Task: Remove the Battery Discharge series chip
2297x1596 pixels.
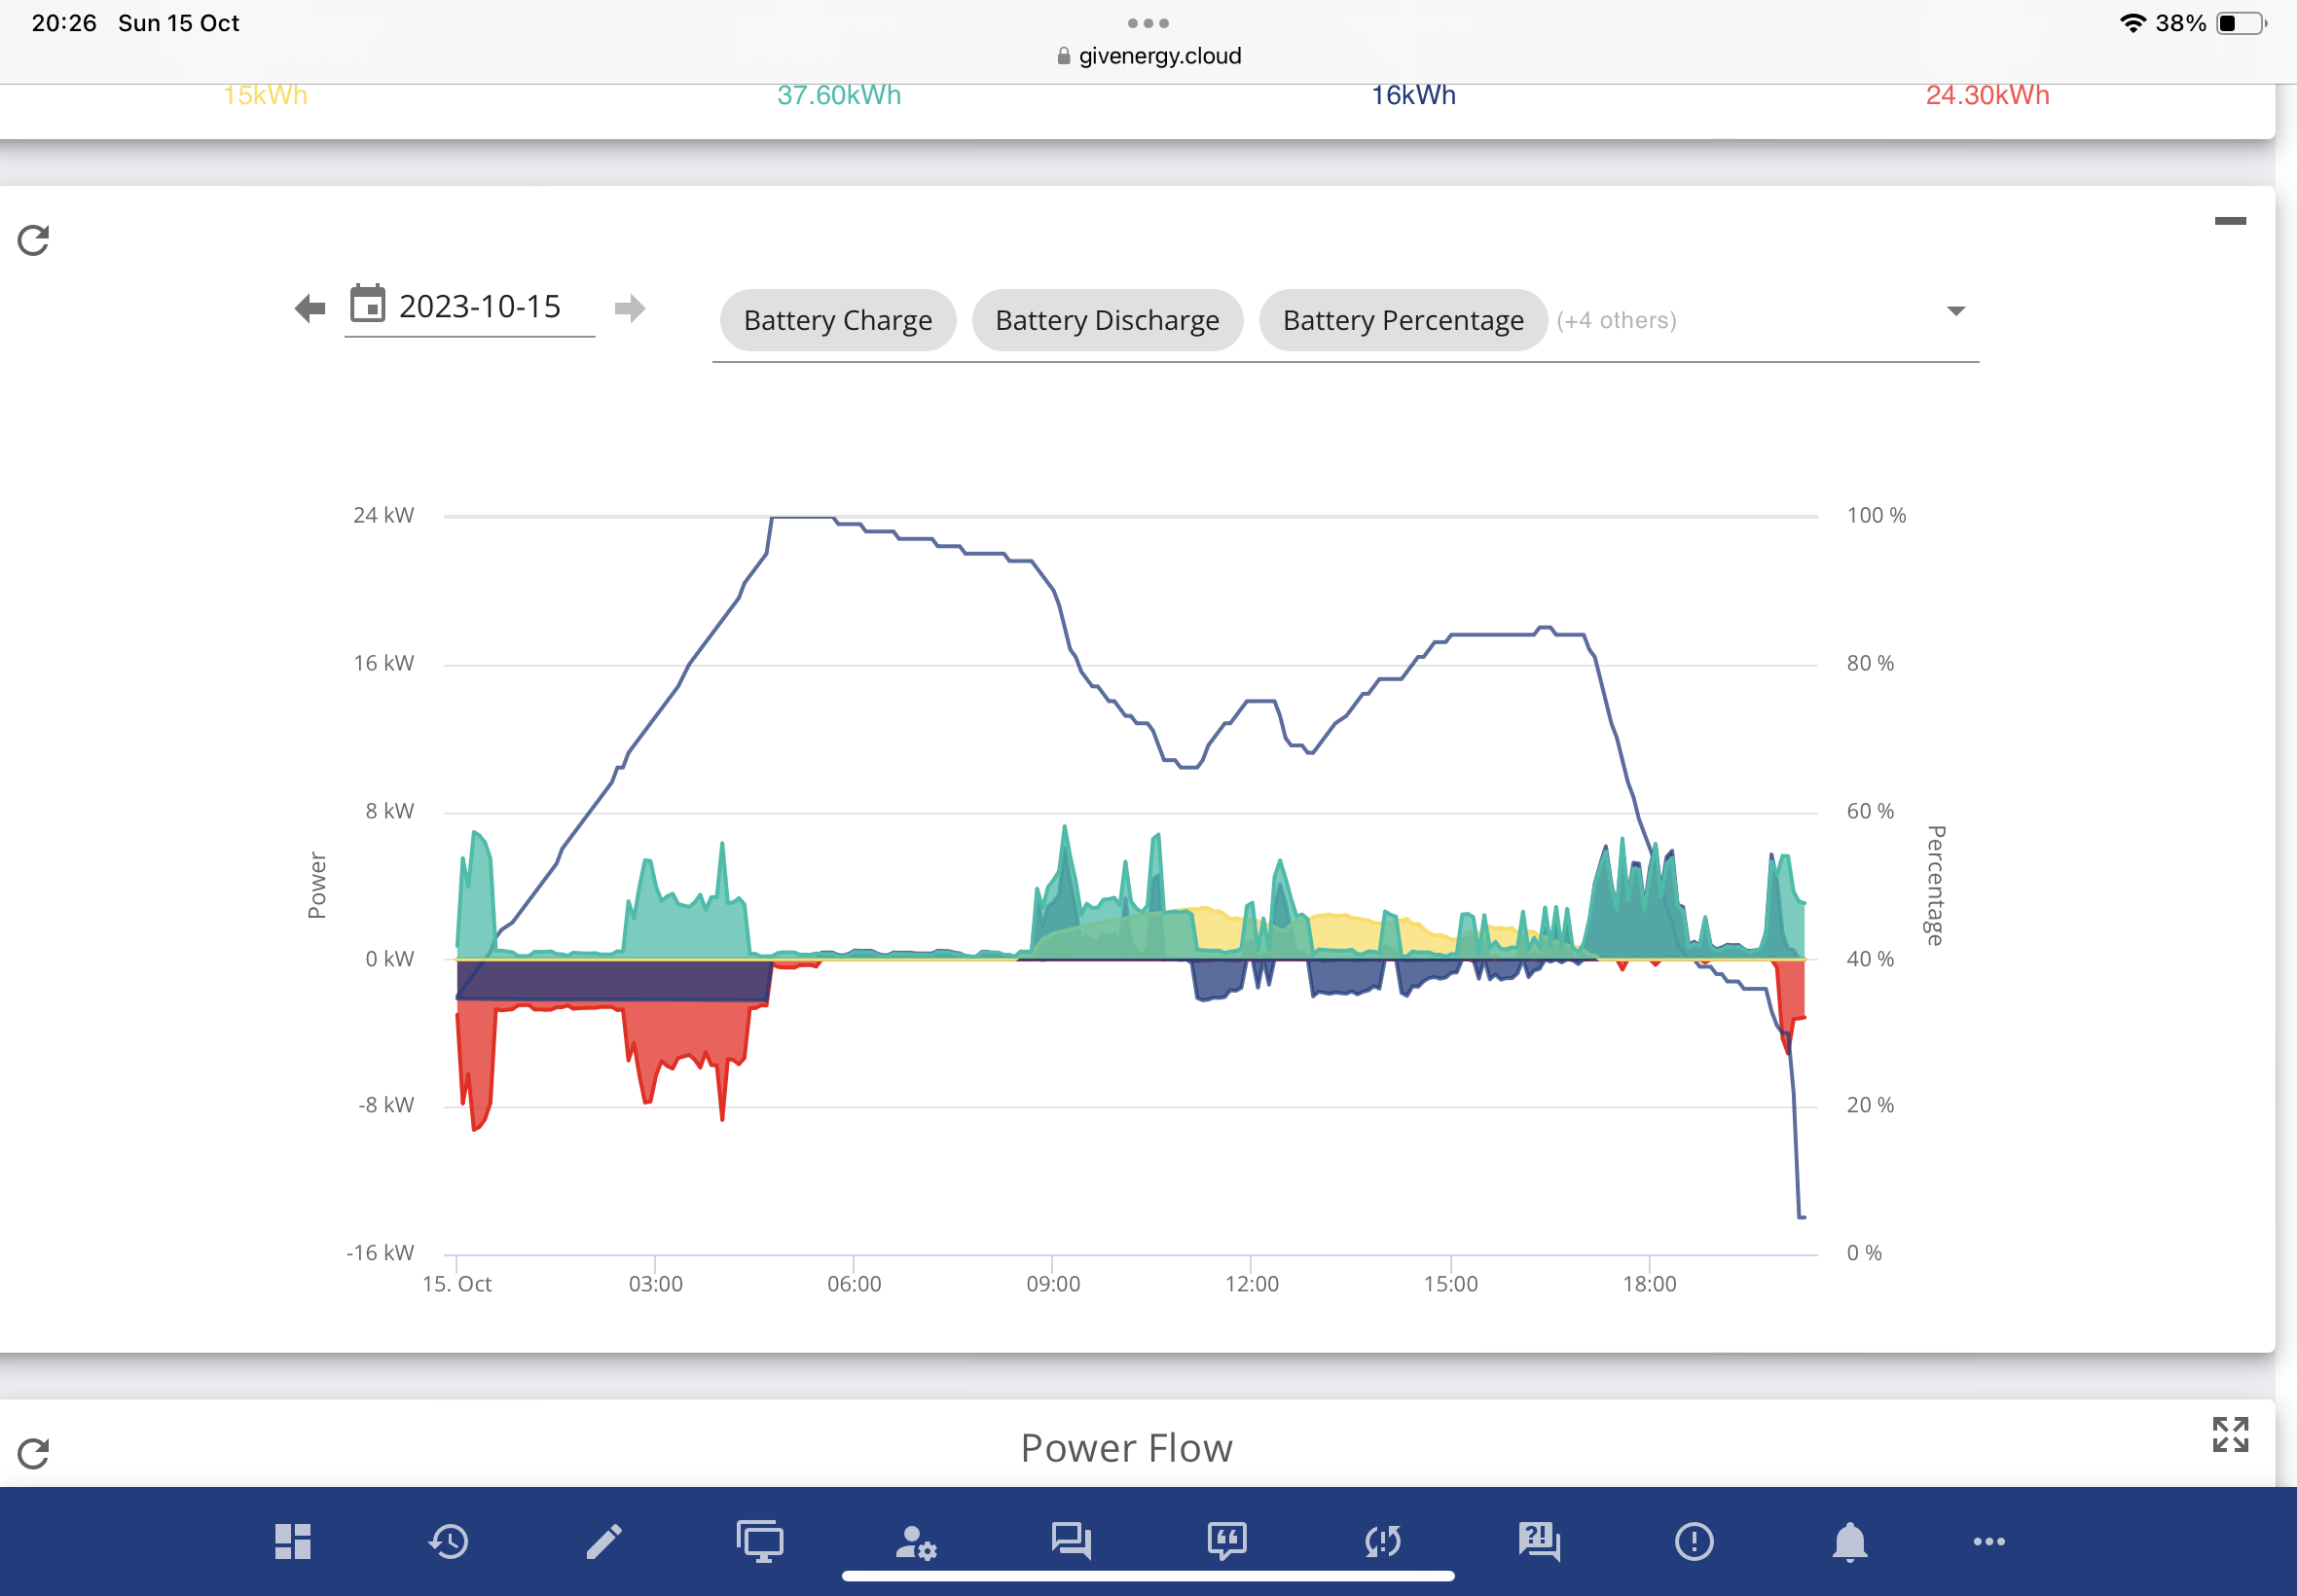Action: pos(1107,320)
